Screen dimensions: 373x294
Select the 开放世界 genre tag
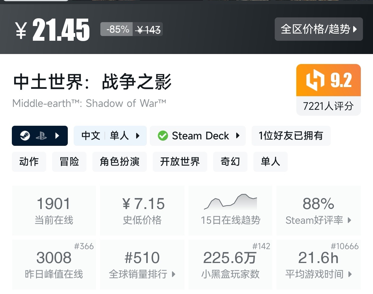point(180,161)
